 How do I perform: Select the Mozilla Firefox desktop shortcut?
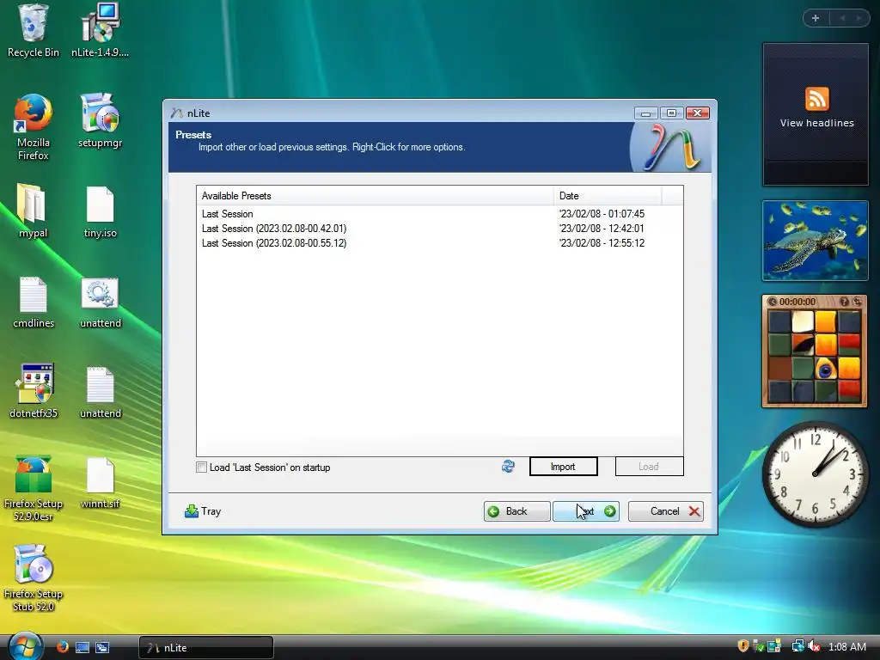point(33,127)
